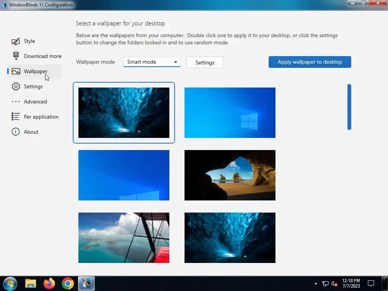Open File Explorer from taskbar

[31, 283]
